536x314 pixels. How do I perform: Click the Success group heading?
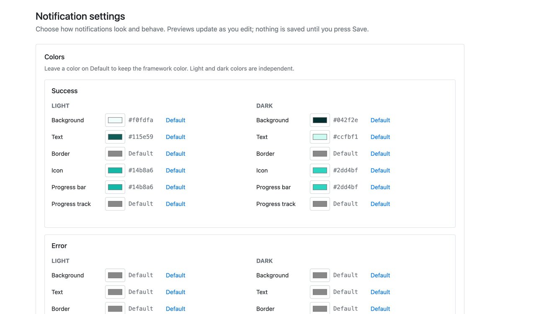tap(64, 91)
